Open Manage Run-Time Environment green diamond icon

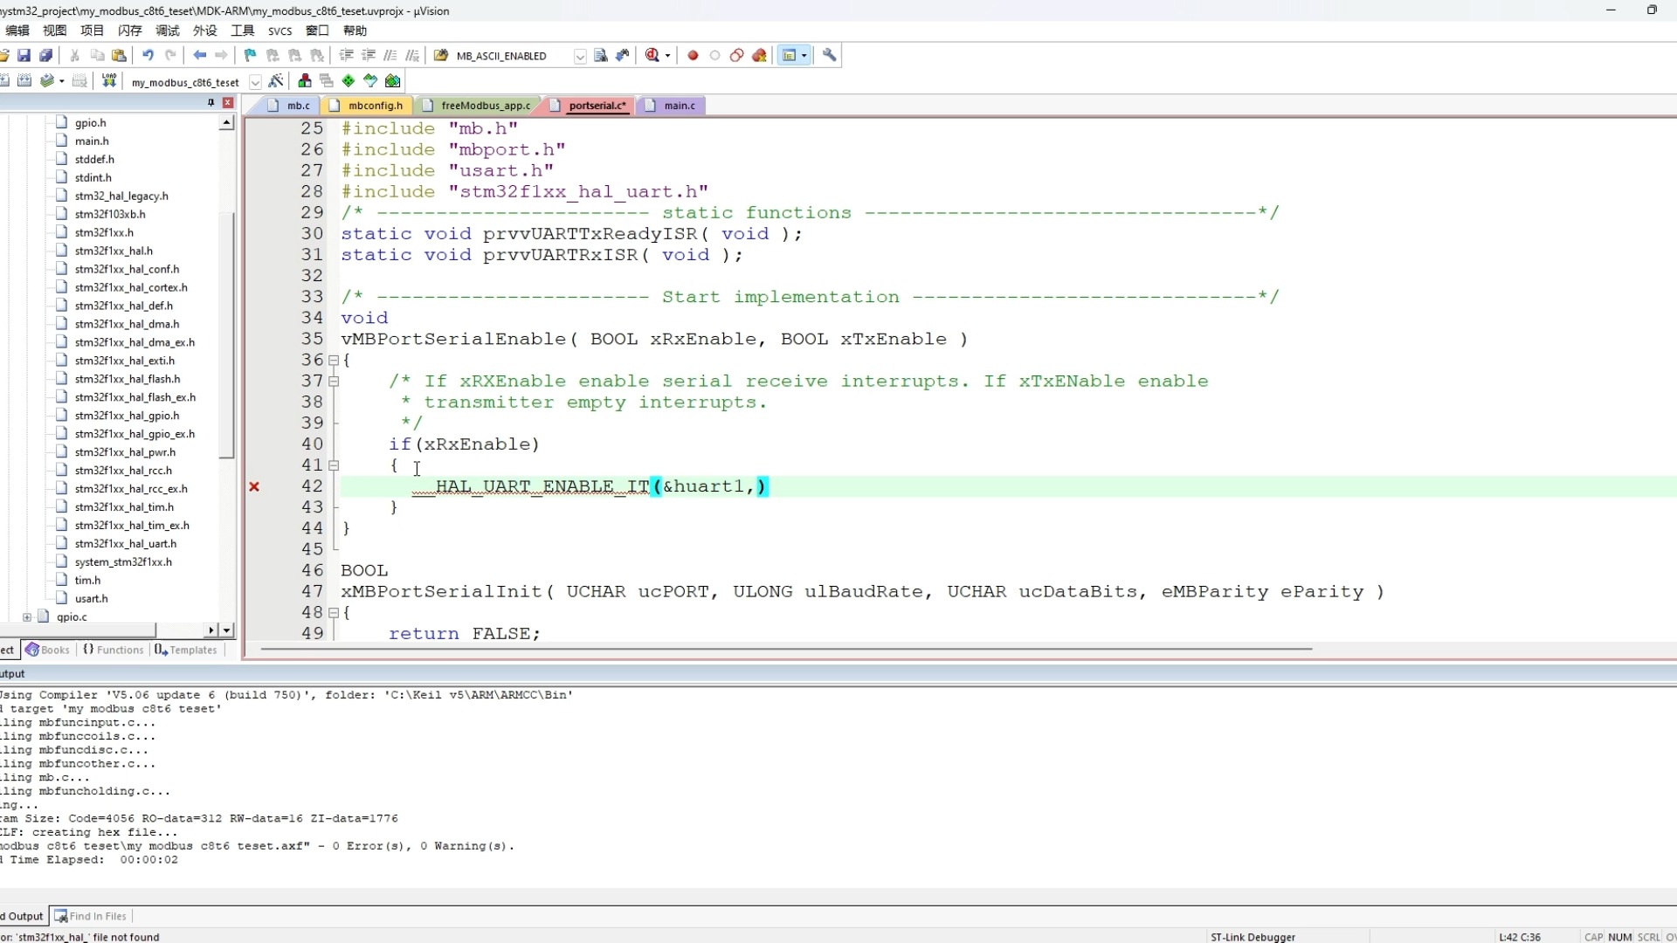tap(348, 81)
